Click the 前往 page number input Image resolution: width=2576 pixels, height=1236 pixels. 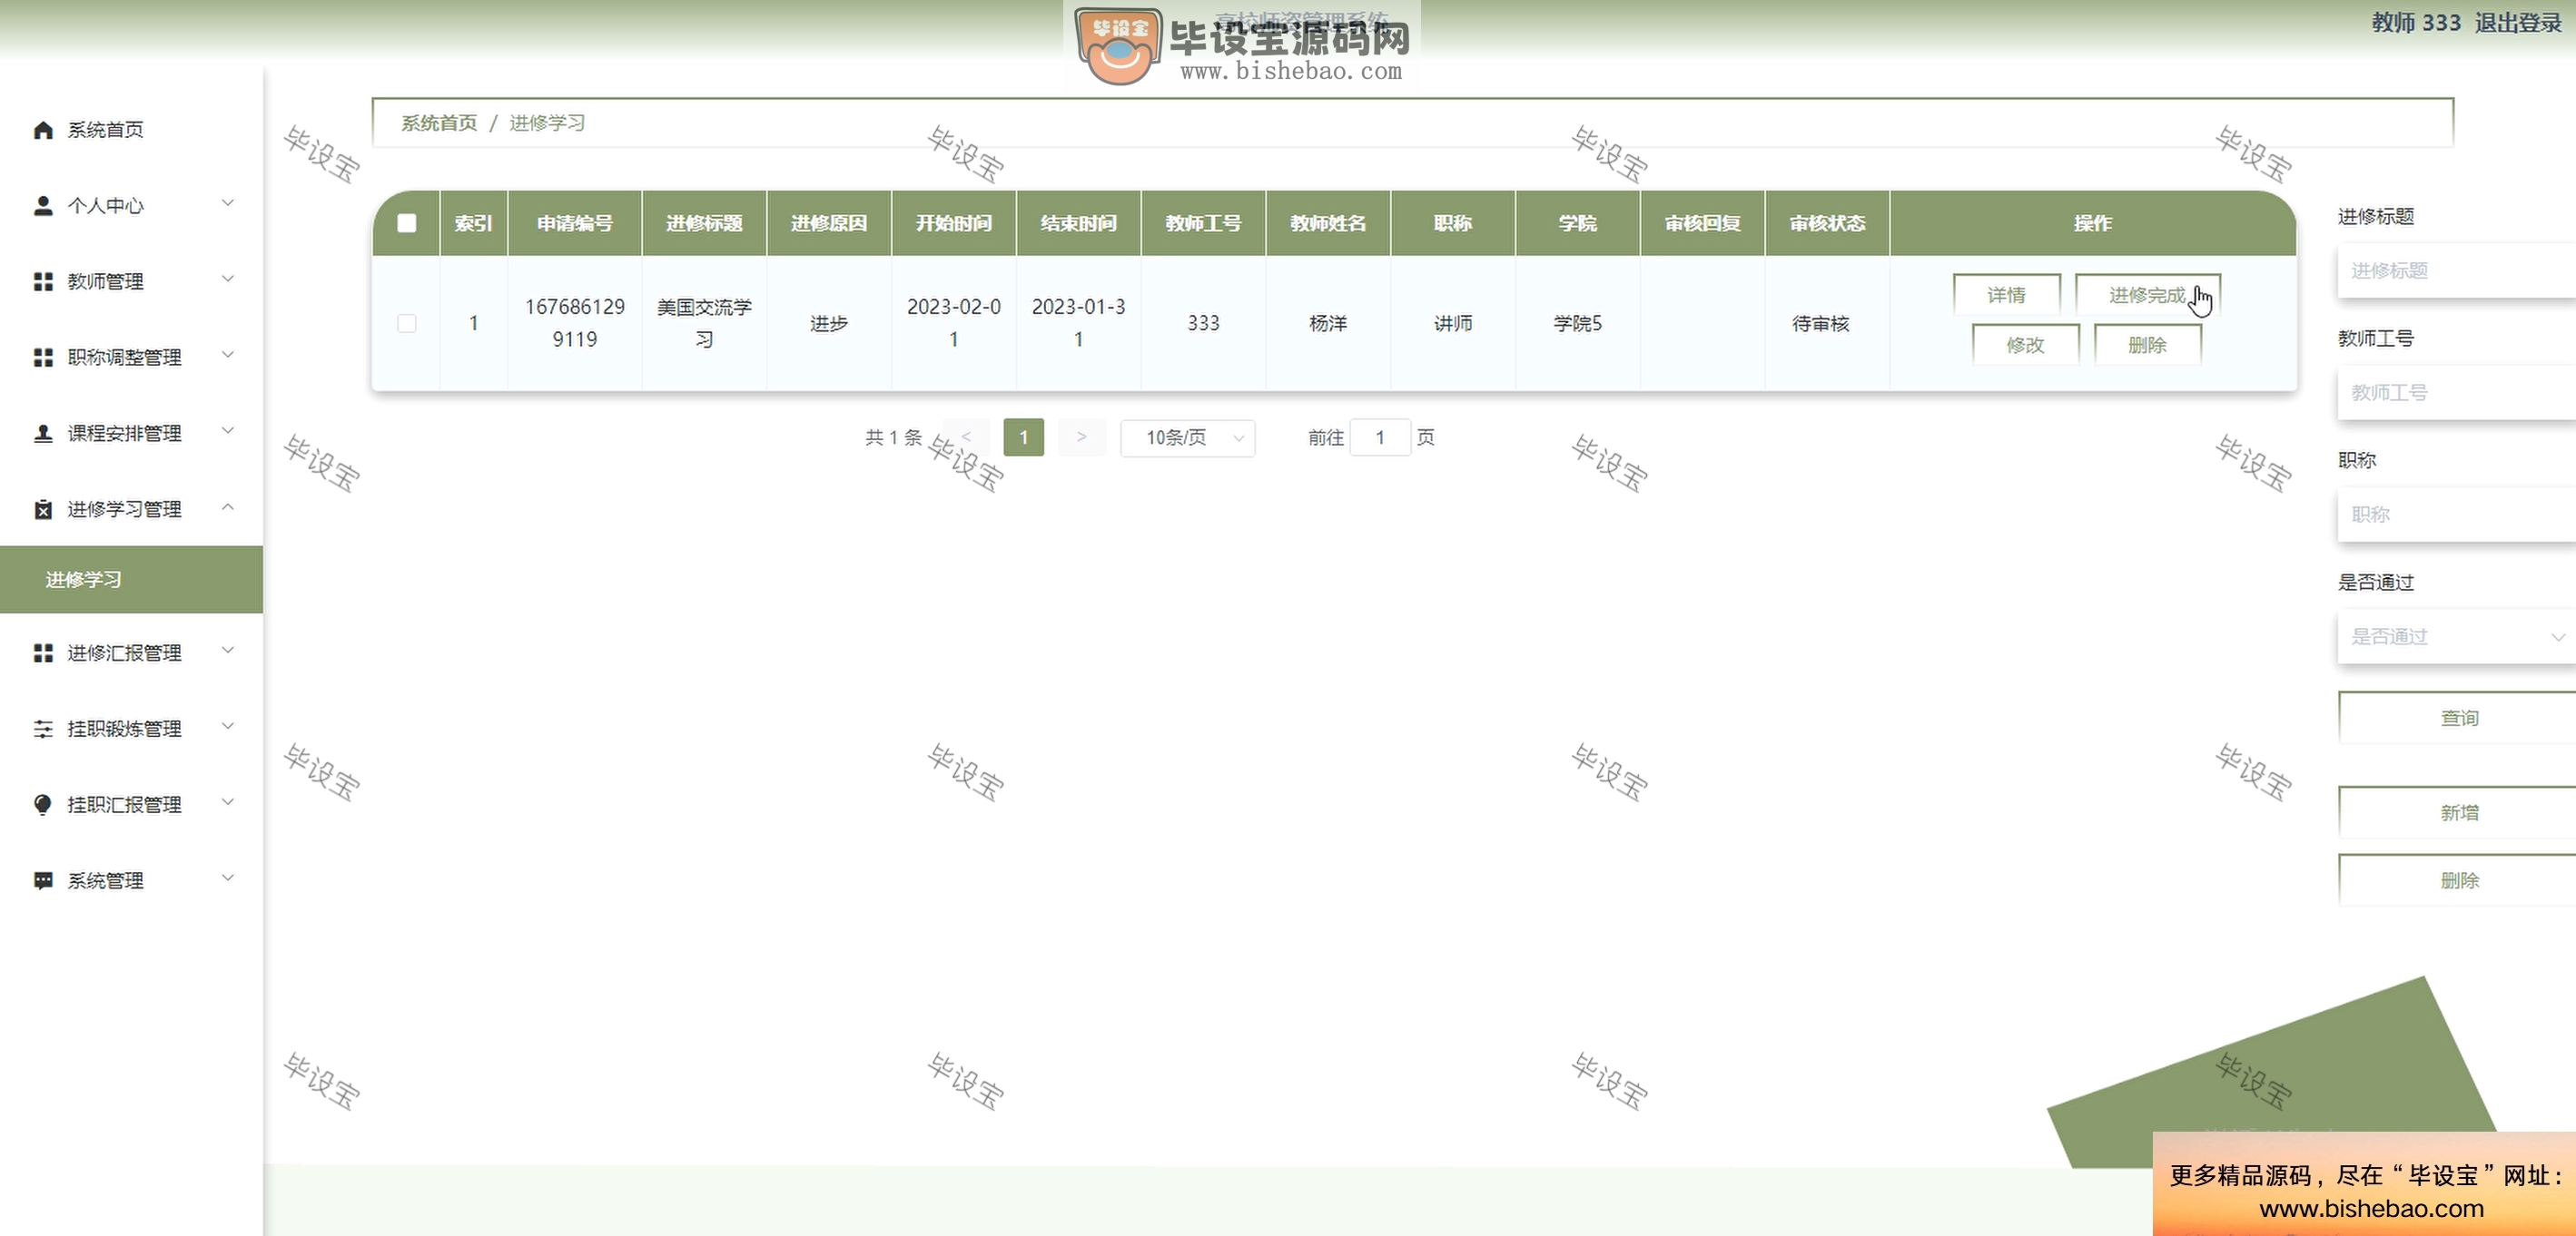coord(1380,437)
